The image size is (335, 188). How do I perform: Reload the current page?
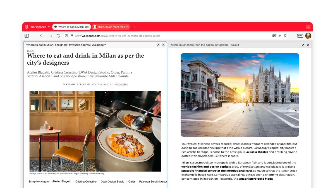click(58, 36)
